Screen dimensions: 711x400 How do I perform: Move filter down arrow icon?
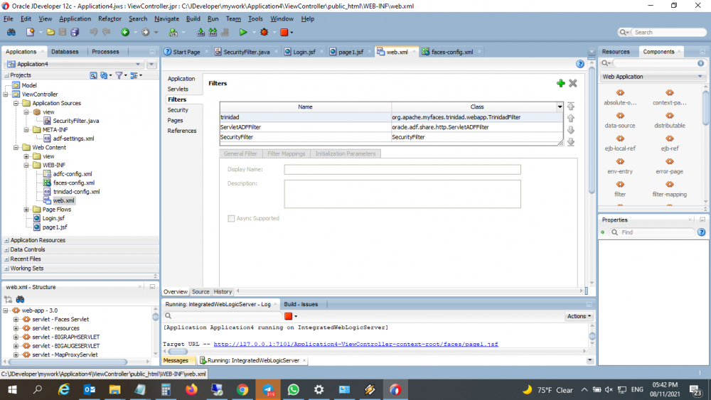pos(571,130)
